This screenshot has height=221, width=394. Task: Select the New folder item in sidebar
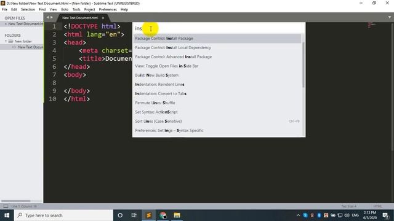tap(23, 41)
